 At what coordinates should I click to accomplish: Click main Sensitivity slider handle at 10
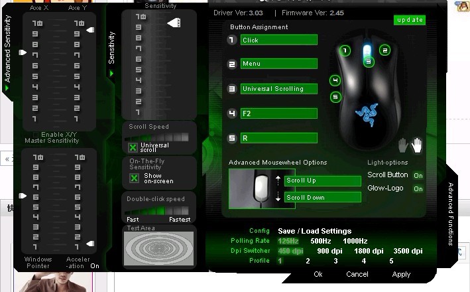(x=174, y=23)
